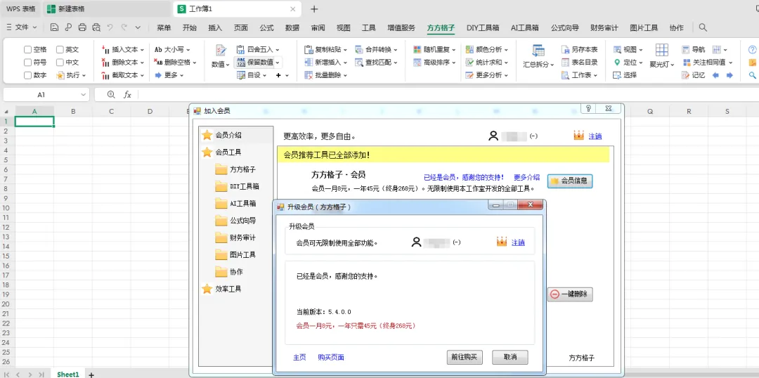Open the 主页 link

(x=299, y=357)
